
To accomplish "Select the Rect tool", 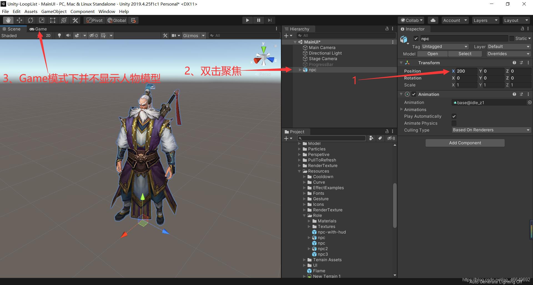I will 53,20.
